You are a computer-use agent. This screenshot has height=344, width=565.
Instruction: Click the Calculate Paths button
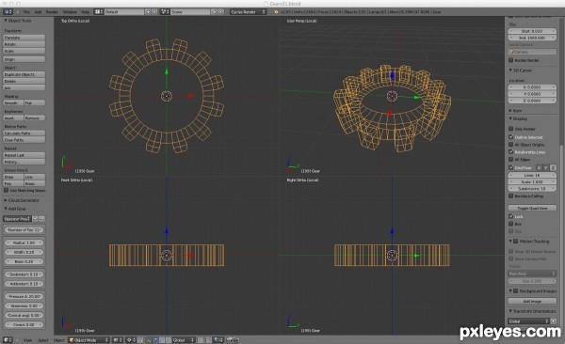[x=24, y=133]
